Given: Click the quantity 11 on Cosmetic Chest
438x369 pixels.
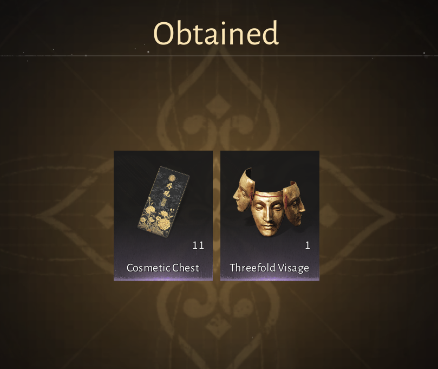Looking at the screenshot, I should (x=198, y=245).
